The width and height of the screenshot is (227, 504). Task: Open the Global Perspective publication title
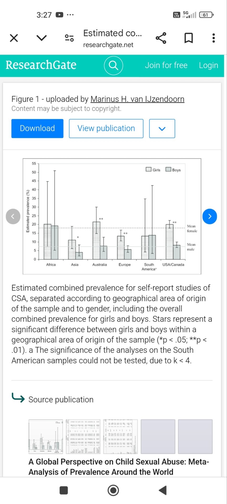(119, 467)
